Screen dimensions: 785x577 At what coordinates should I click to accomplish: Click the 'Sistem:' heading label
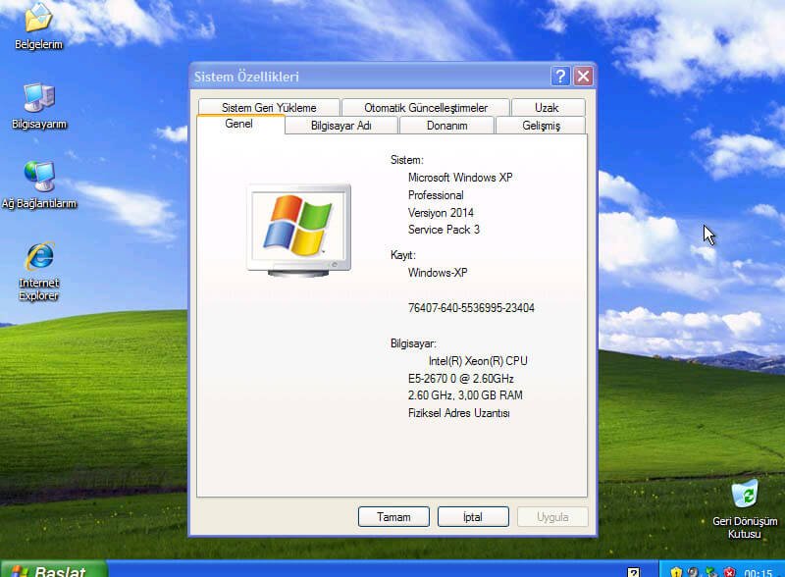407,160
